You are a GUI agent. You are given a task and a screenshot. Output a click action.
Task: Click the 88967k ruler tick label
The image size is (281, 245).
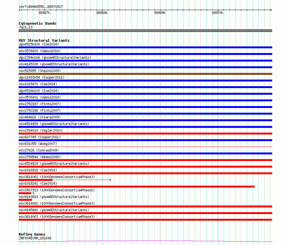coord(44,13)
